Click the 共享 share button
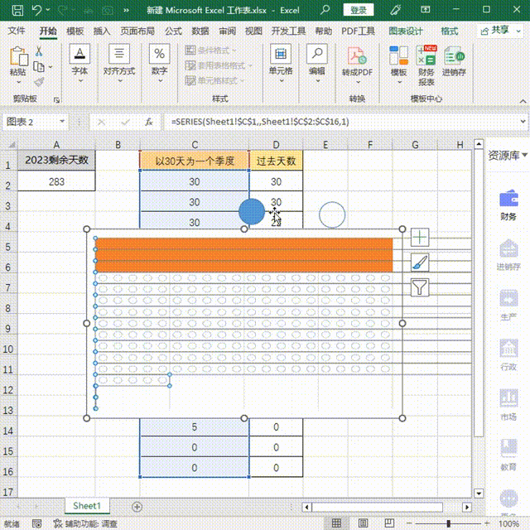Viewport: 530px width, 530px height. tap(499, 31)
